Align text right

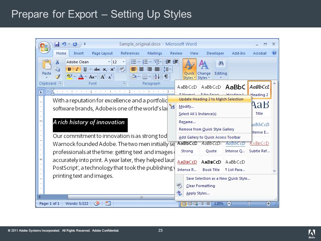[149, 69]
